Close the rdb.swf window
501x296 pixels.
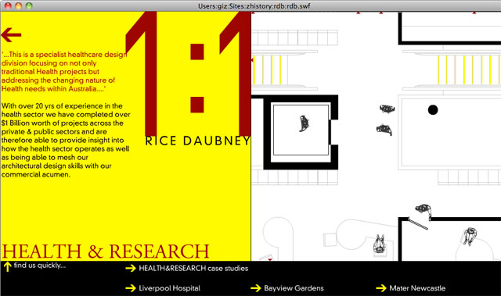(x=8, y=5)
